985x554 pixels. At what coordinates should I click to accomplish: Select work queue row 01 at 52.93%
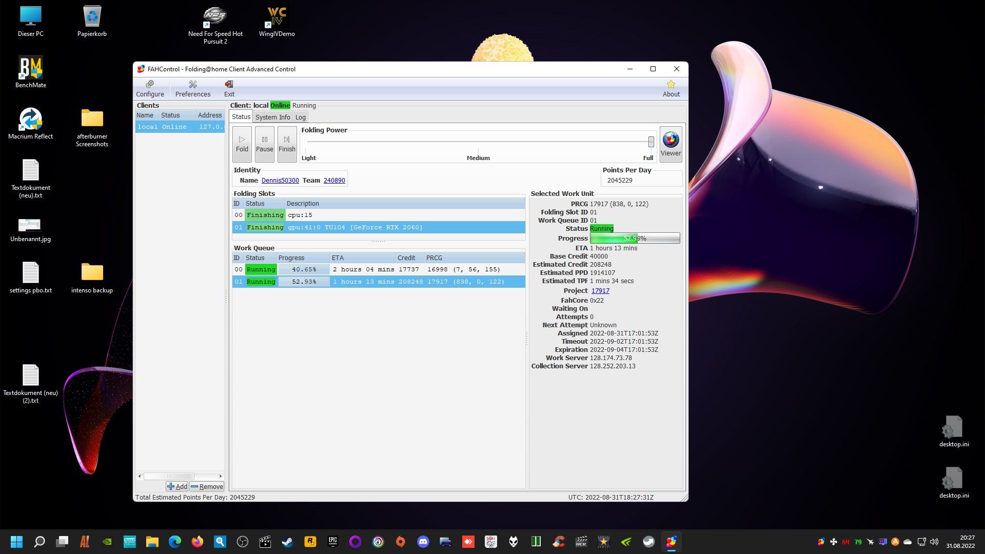point(379,282)
